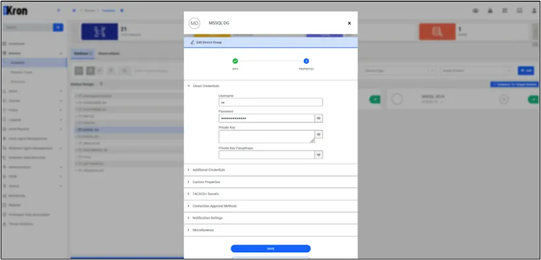Screen dimensions: 541x260
Task: Show the Private Key contents
Action: (319, 134)
